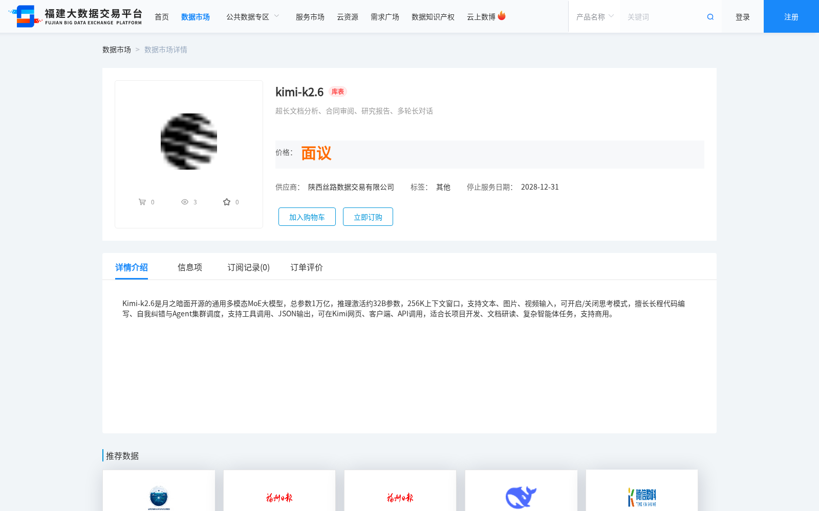Click the 数据市场 breadcrumb link

coord(117,50)
